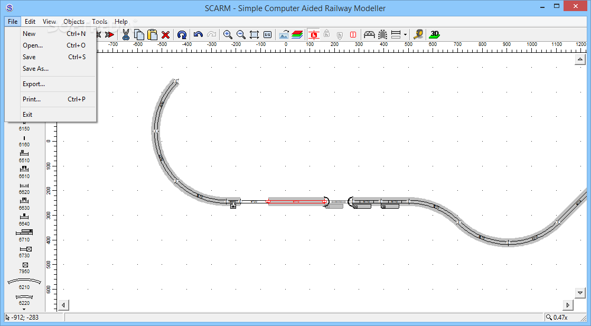
Task: Click vertical scrollbar up arrow
Action: [580, 59]
